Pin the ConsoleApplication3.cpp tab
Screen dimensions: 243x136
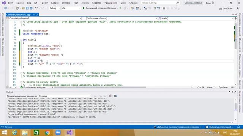tap(34, 15)
